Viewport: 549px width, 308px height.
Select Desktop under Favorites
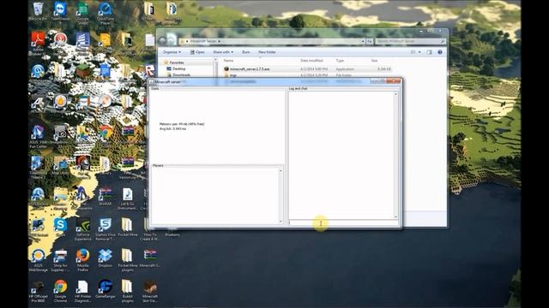click(178, 68)
